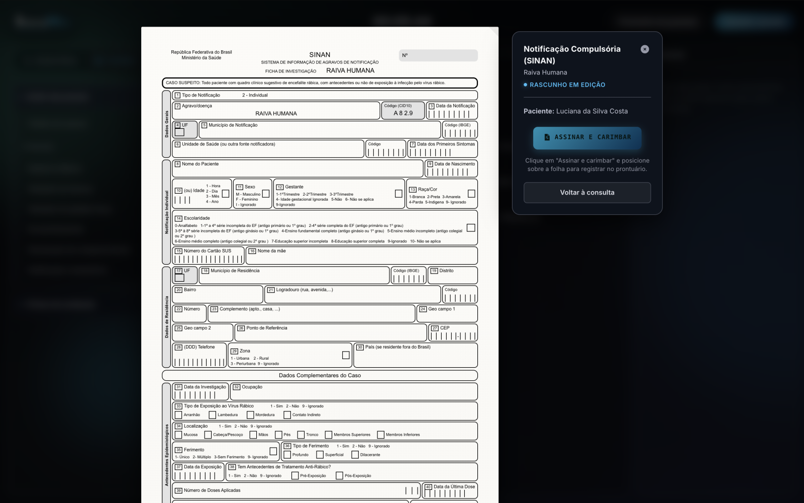Click the form Nº field at top
The width and height of the screenshot is (804, 503).
point(438,55)
